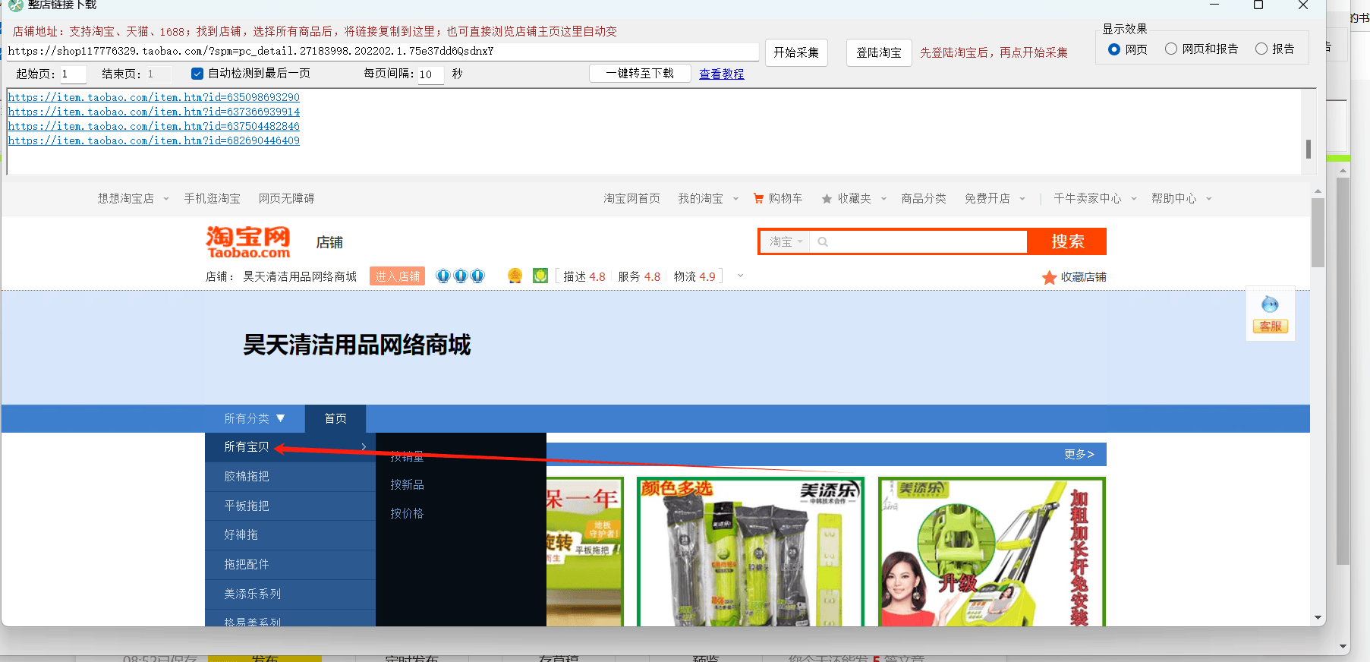Expand the 帮助中心 dropdown
The height and width of the screenshot is (662, 1370).
click(1209, 199)
